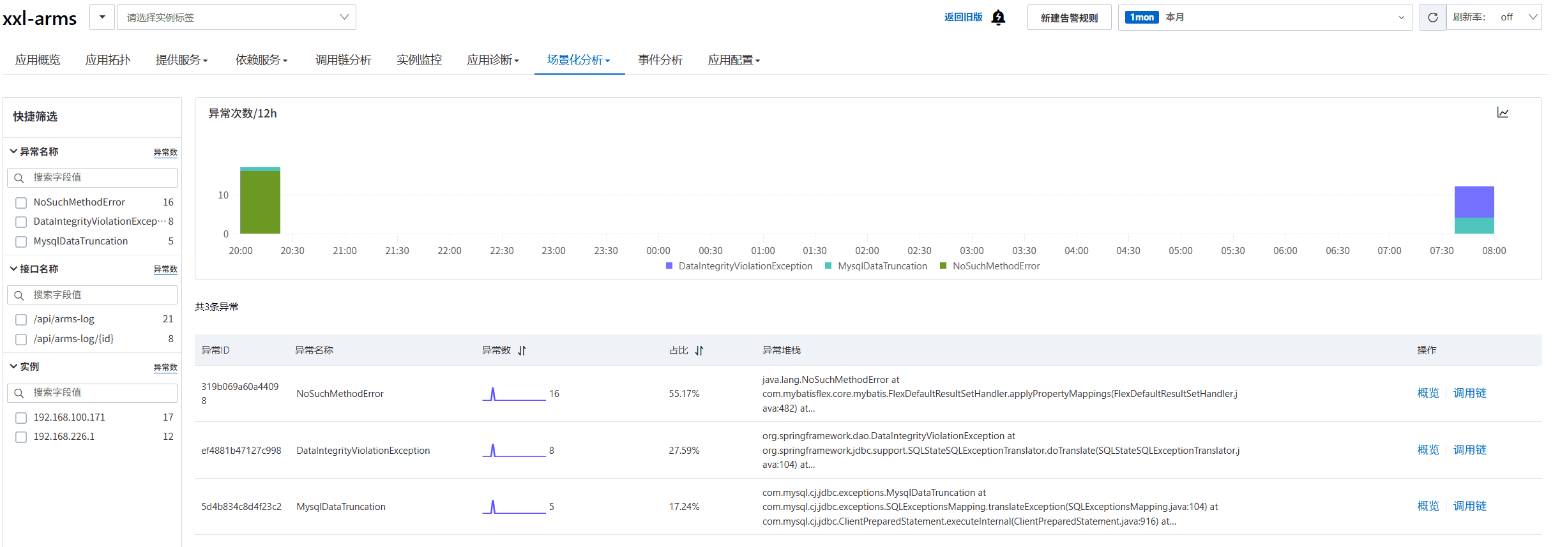Click the alarm bell icon
The height and width of the screenshot is (547, 1553).
998,17
